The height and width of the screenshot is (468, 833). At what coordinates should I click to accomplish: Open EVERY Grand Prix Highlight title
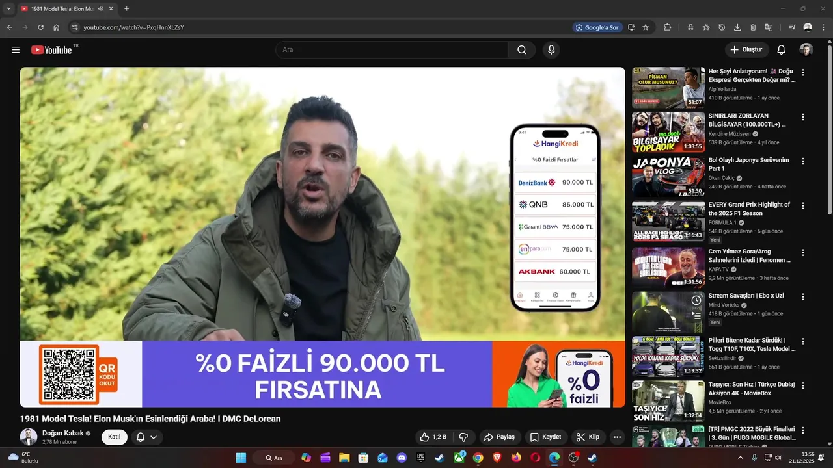(x=749, y=209)
